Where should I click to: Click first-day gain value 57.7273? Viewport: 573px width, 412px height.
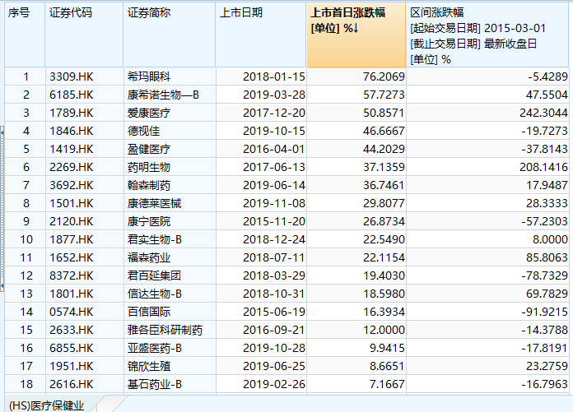tap(356, 95)
